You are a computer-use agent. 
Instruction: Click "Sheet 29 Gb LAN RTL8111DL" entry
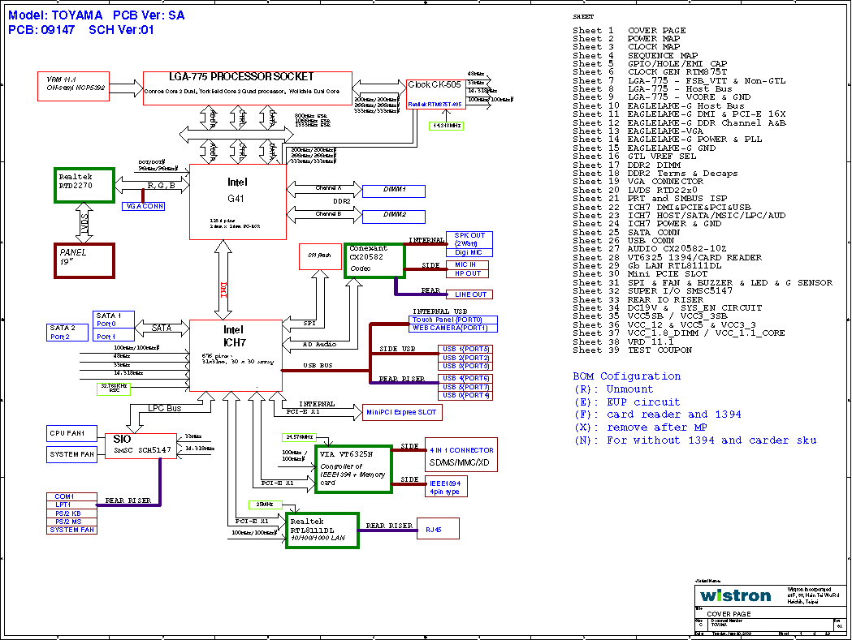[647, 265]
